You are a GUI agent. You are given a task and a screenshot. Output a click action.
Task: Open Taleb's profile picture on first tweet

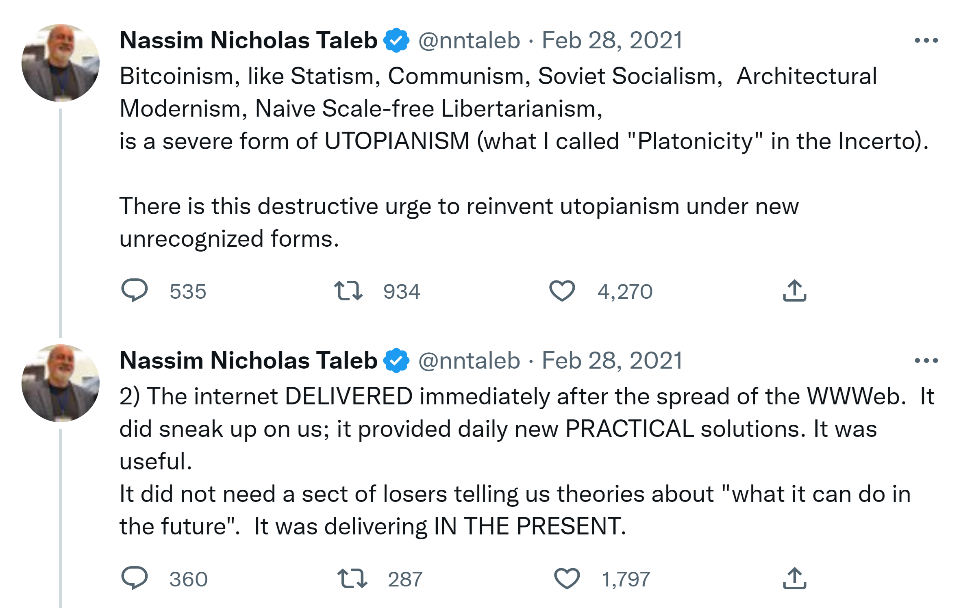pyautogui.click(x=61, y=63)
